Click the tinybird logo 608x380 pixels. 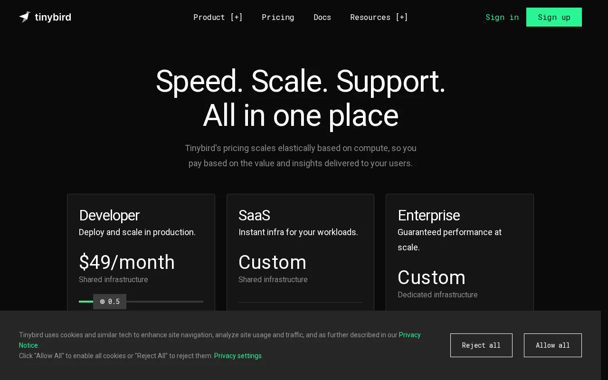45,17
